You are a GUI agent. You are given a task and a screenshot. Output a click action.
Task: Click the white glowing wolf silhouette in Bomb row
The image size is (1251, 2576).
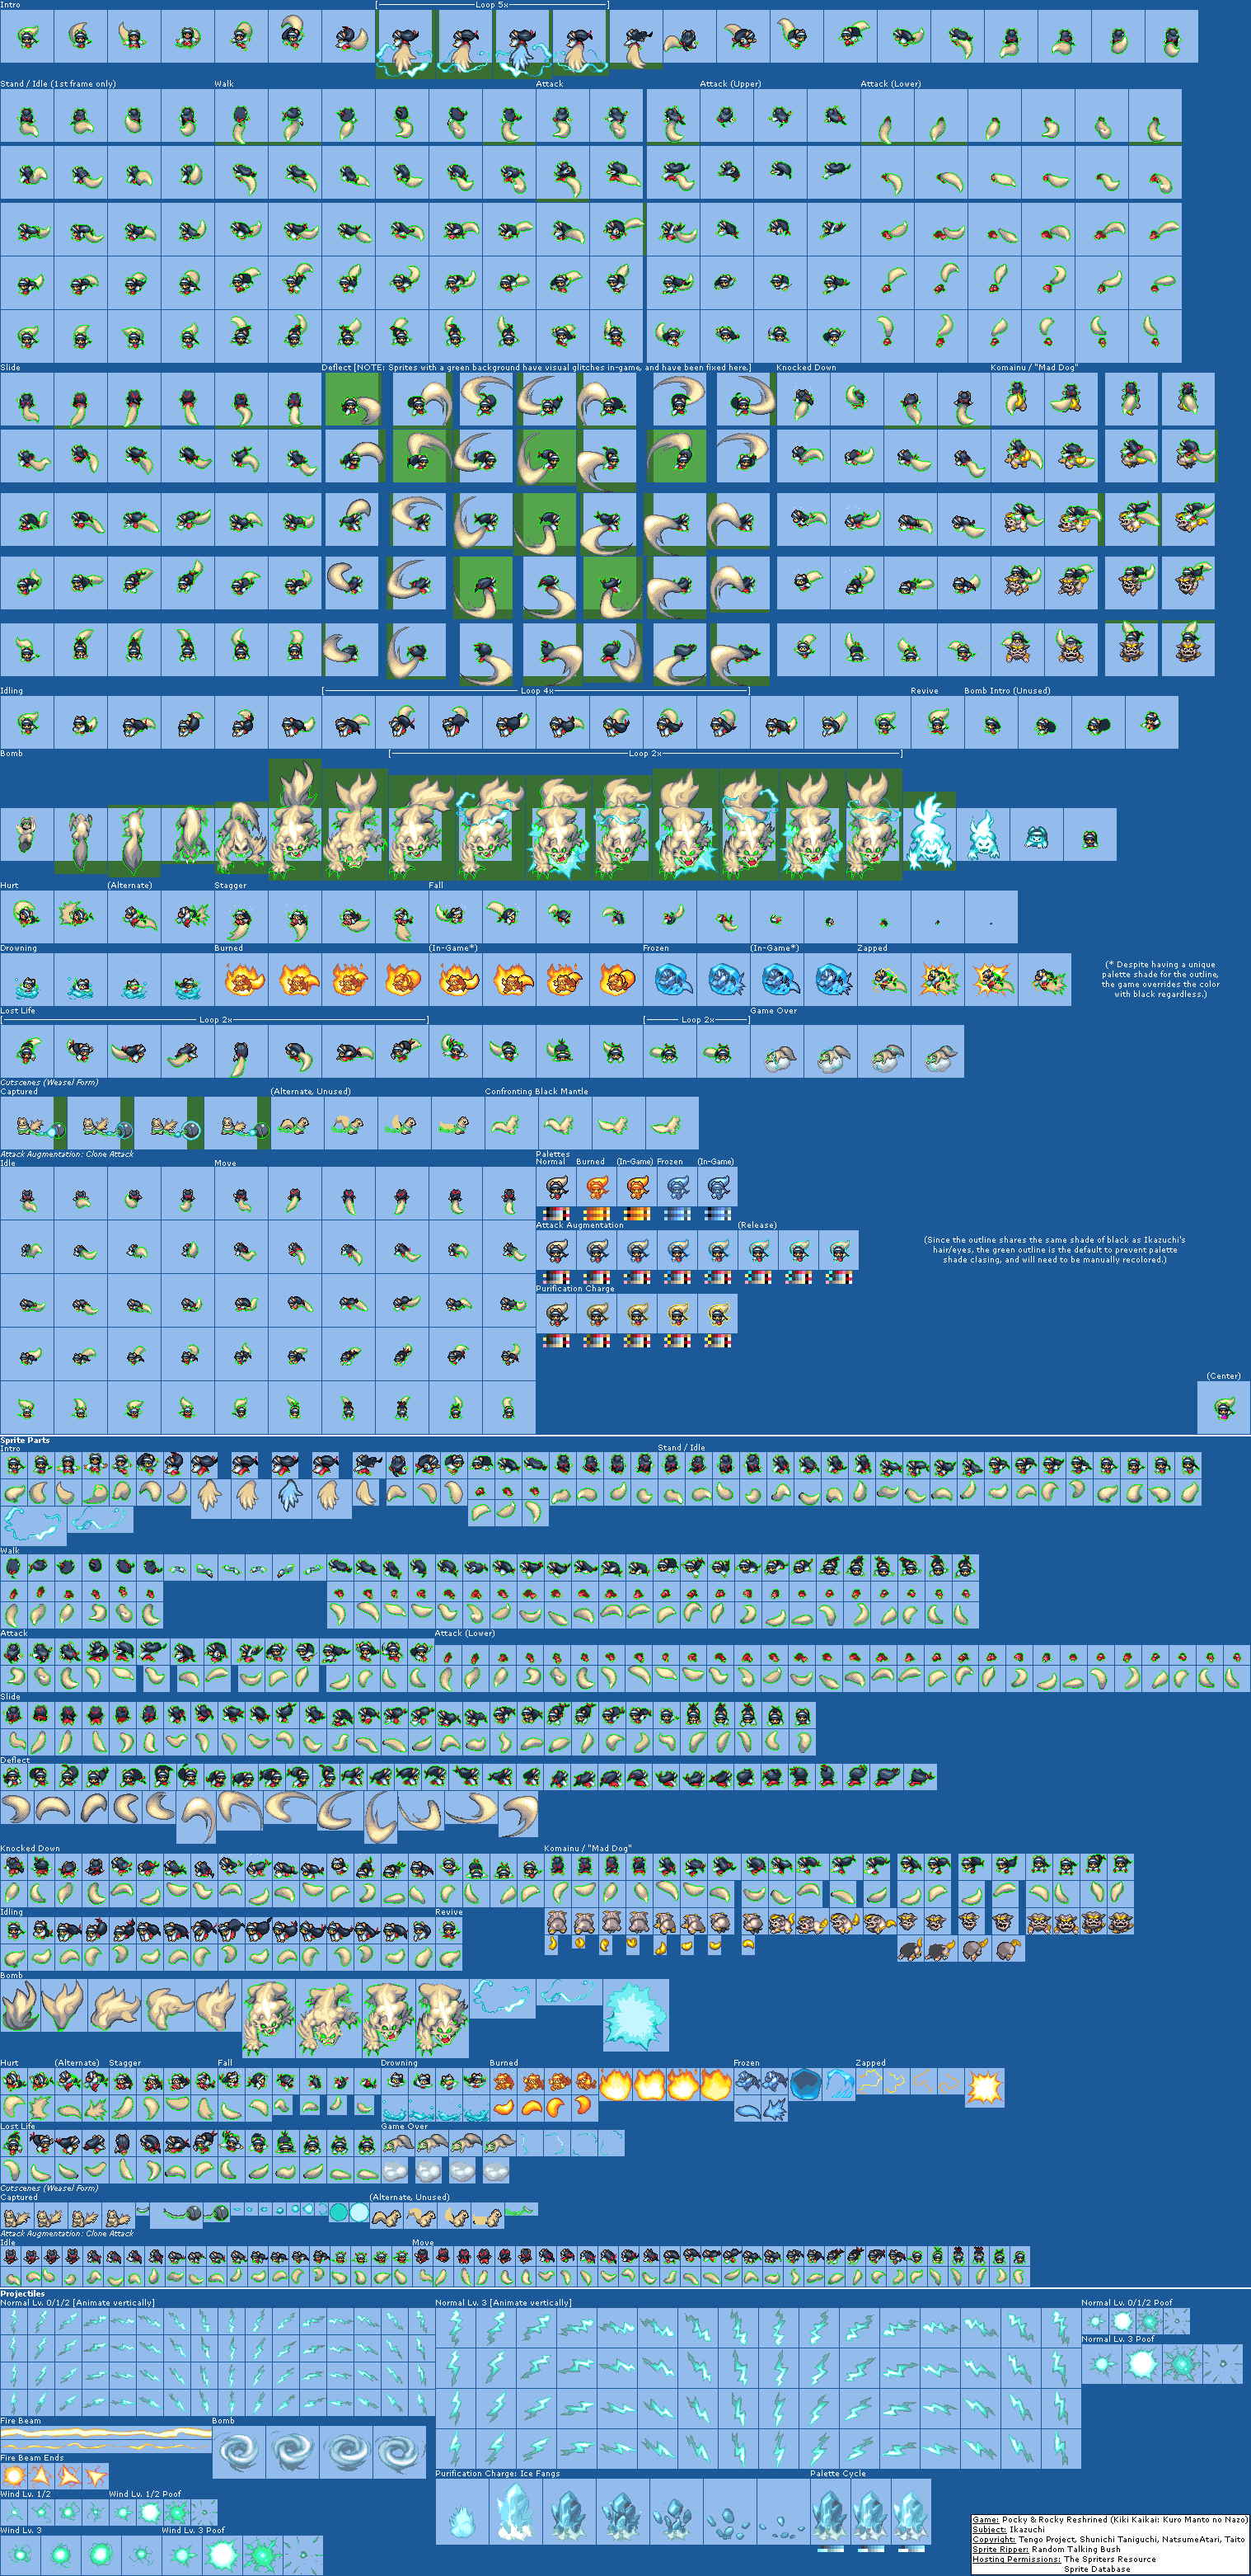pyautogui.click(x=928, y=832)
